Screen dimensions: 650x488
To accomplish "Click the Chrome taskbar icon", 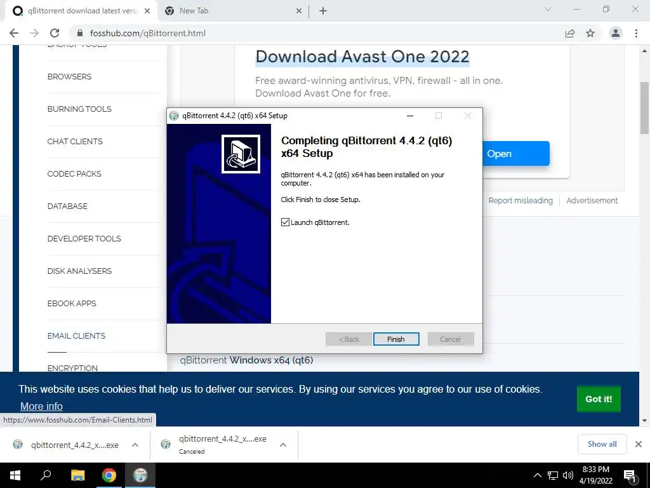I will pos(109,475).
